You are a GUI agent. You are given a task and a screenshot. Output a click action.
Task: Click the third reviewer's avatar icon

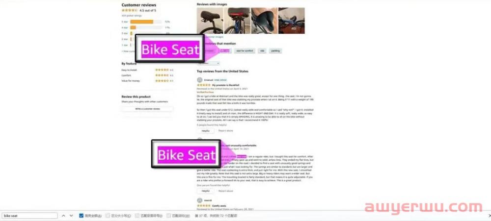tap(200, 200)
